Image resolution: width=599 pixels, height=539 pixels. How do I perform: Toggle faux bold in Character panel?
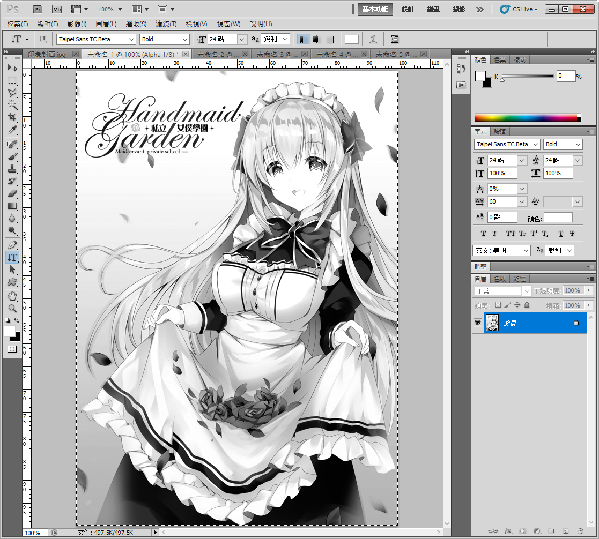[x=483, y=234]
